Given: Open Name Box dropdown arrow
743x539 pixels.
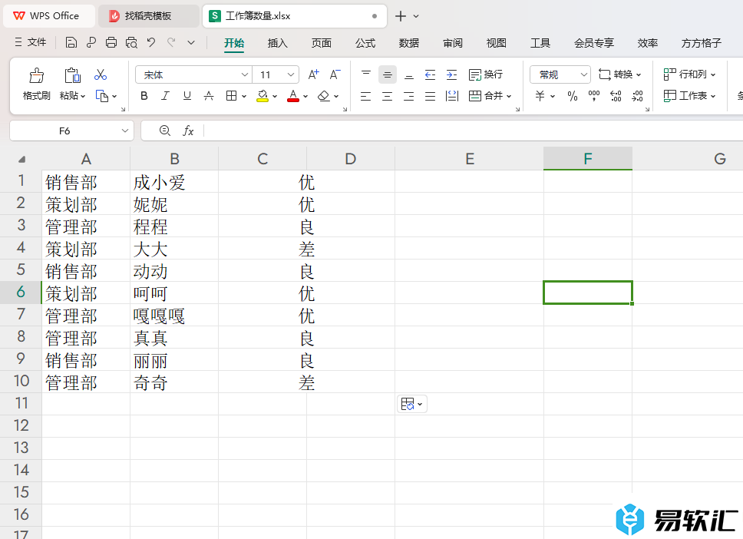Looking at the screenshot, I should [x=124, y=131].
